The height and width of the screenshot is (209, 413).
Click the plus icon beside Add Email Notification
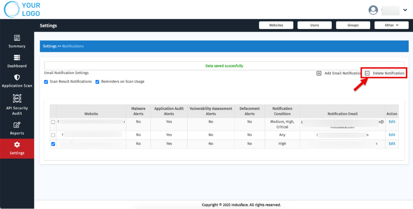(x=319, y=73)
